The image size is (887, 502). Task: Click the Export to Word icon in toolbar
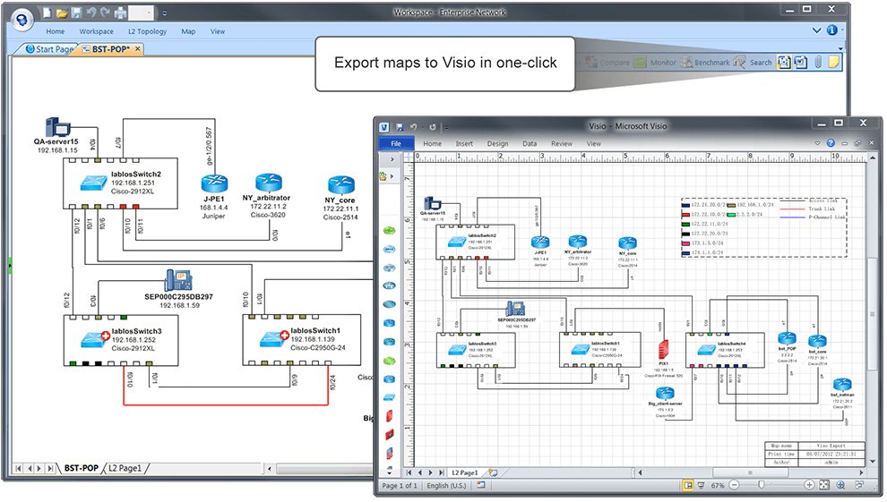(801, 62)
